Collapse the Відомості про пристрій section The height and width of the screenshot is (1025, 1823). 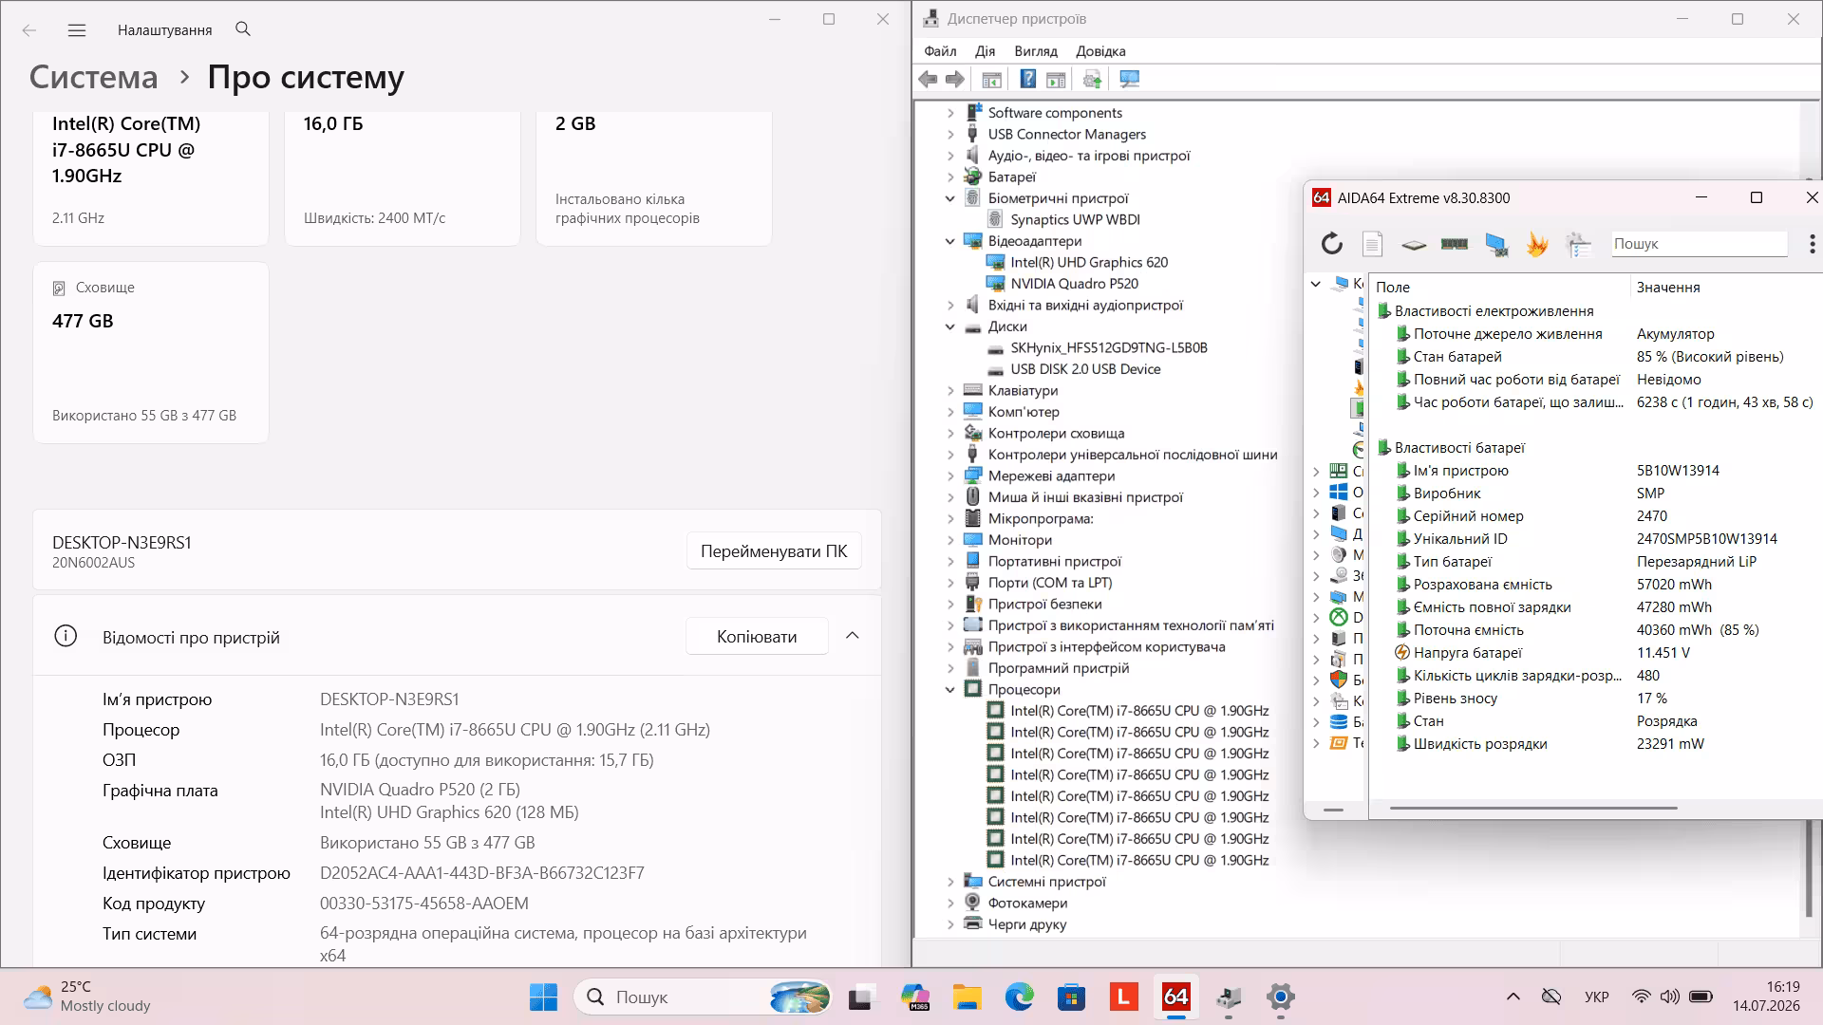click(x=853, y=637)
